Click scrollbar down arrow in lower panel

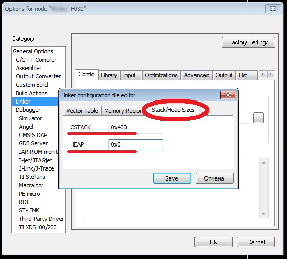(x=263, y=214)
